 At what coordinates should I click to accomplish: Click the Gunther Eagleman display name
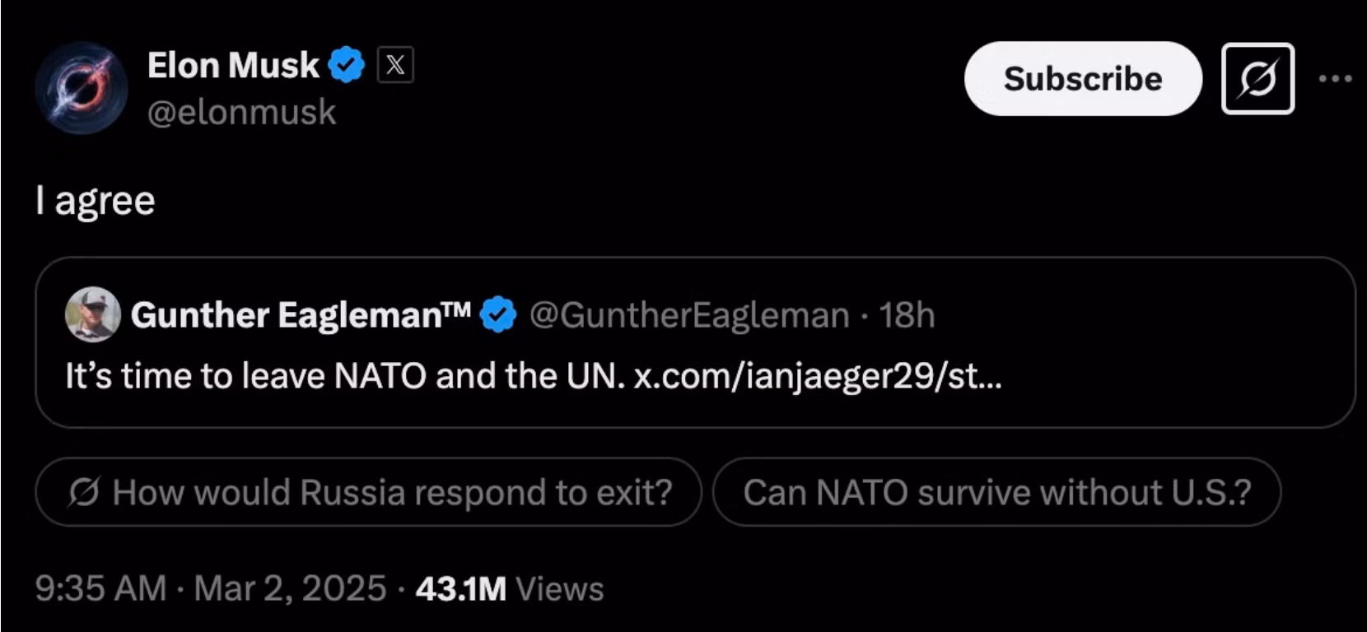(x=301, y=315)
